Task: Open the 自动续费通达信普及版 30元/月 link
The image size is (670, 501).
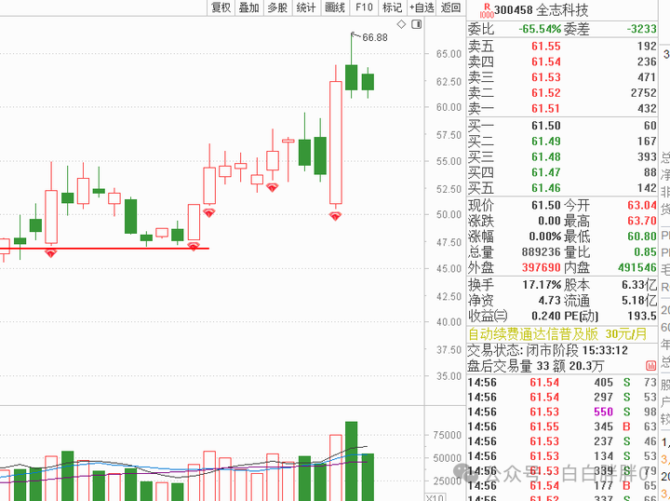Action: 557,334
